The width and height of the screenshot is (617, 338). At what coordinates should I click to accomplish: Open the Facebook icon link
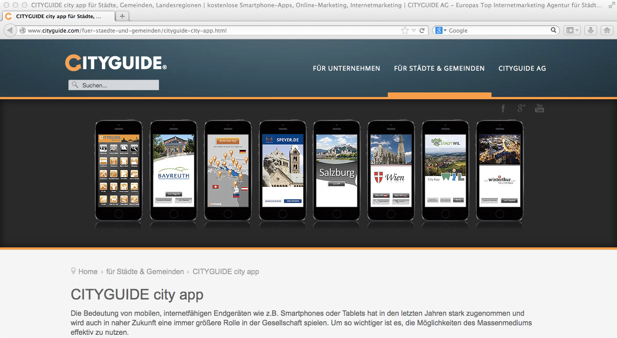point(503,108)
